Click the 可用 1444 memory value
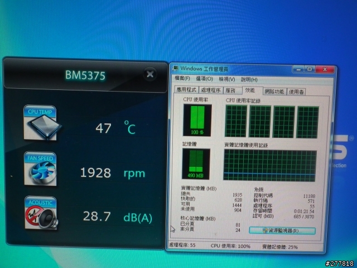The image size is (357, 268). (x=237, y=205)
